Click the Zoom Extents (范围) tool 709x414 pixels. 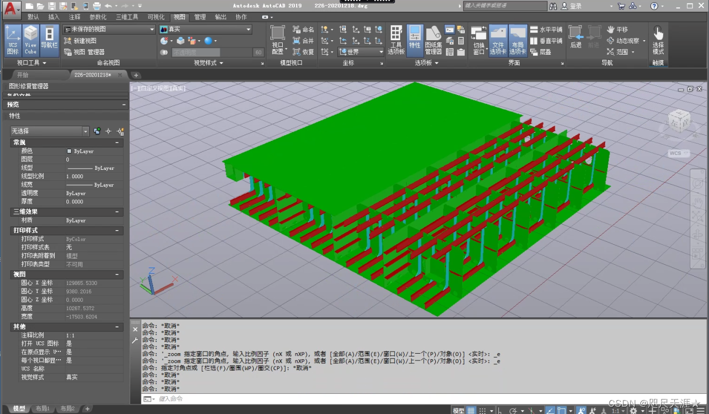coord(617,52)
